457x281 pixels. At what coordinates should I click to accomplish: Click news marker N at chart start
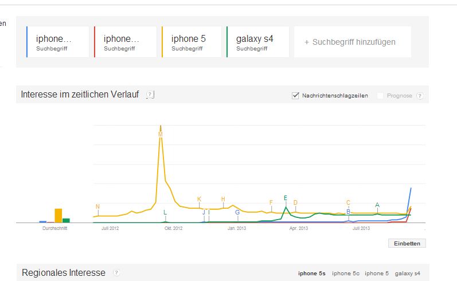(97, 206)
